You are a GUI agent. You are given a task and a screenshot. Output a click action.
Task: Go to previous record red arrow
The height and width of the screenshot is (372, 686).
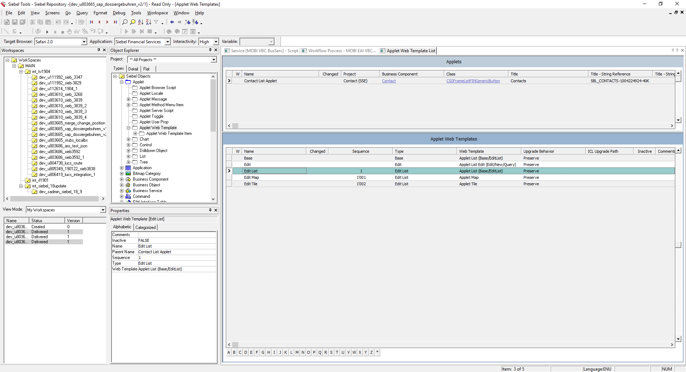(x=99, y=22)
